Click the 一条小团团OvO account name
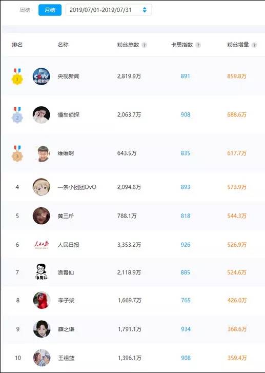 (x=77, y=187)
